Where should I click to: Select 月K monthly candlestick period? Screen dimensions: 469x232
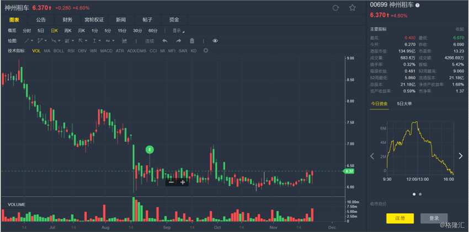tap(81, 30)
